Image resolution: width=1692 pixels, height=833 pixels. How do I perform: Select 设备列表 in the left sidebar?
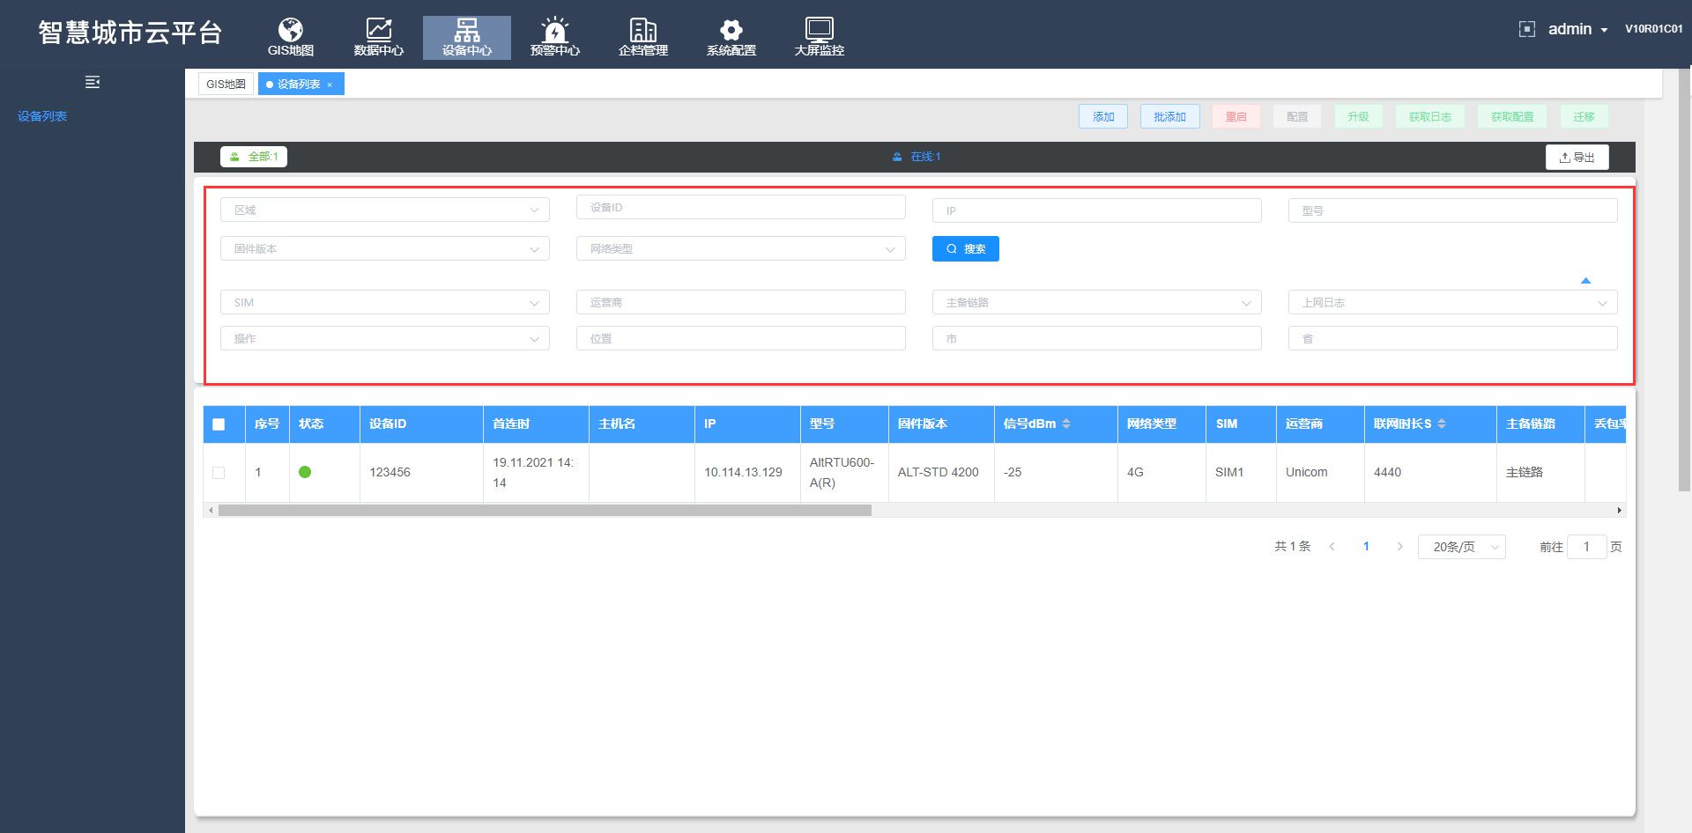click(42, 116)
